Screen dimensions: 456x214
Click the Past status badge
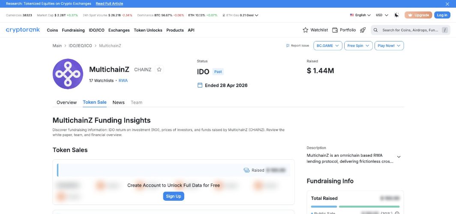pos(218,72)
